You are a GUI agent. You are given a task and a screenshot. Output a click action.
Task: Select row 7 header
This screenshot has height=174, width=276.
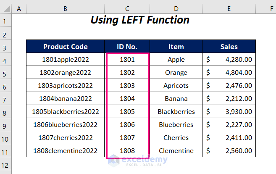coord(6,99)
